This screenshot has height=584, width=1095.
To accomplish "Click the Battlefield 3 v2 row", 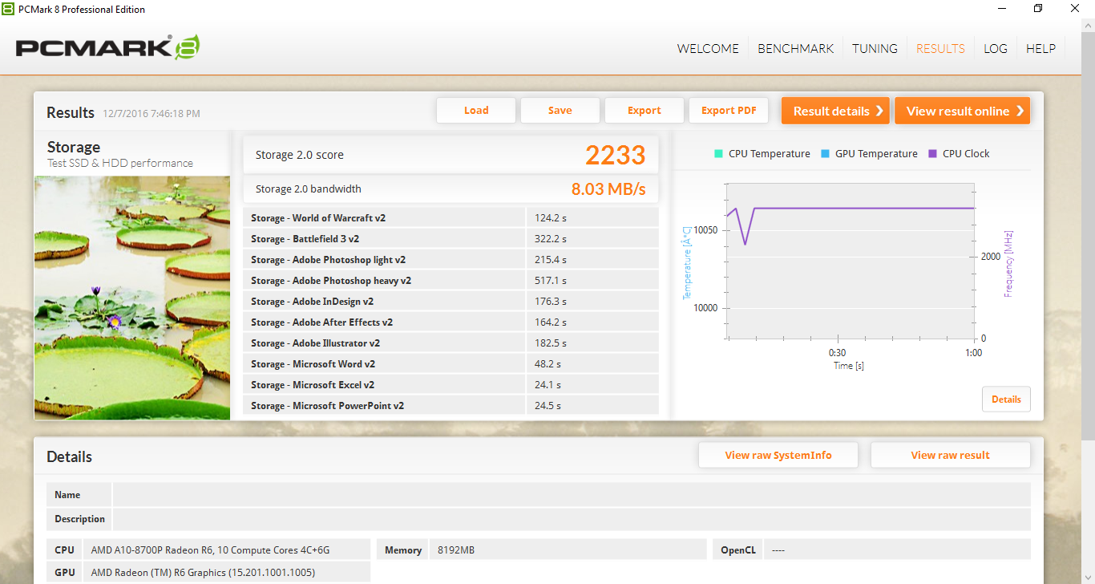I will click(451, 238).
